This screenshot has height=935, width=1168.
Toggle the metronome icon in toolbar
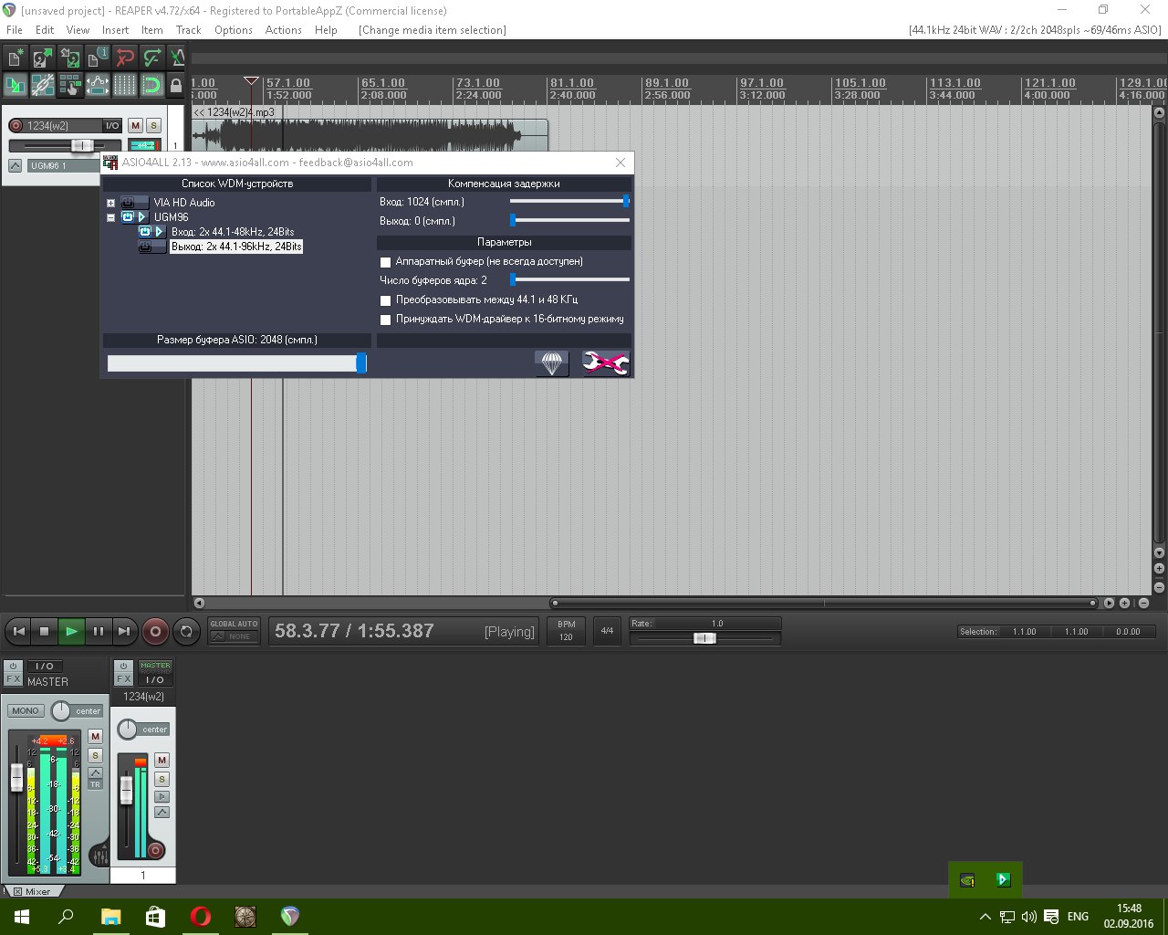click(177, 58)
